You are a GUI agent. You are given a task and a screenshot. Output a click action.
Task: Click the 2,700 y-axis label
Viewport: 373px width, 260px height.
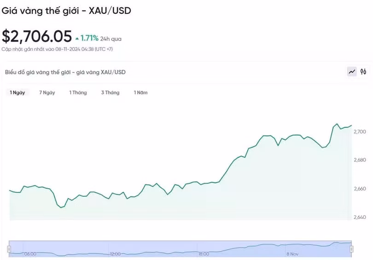(x=360, y=132)
